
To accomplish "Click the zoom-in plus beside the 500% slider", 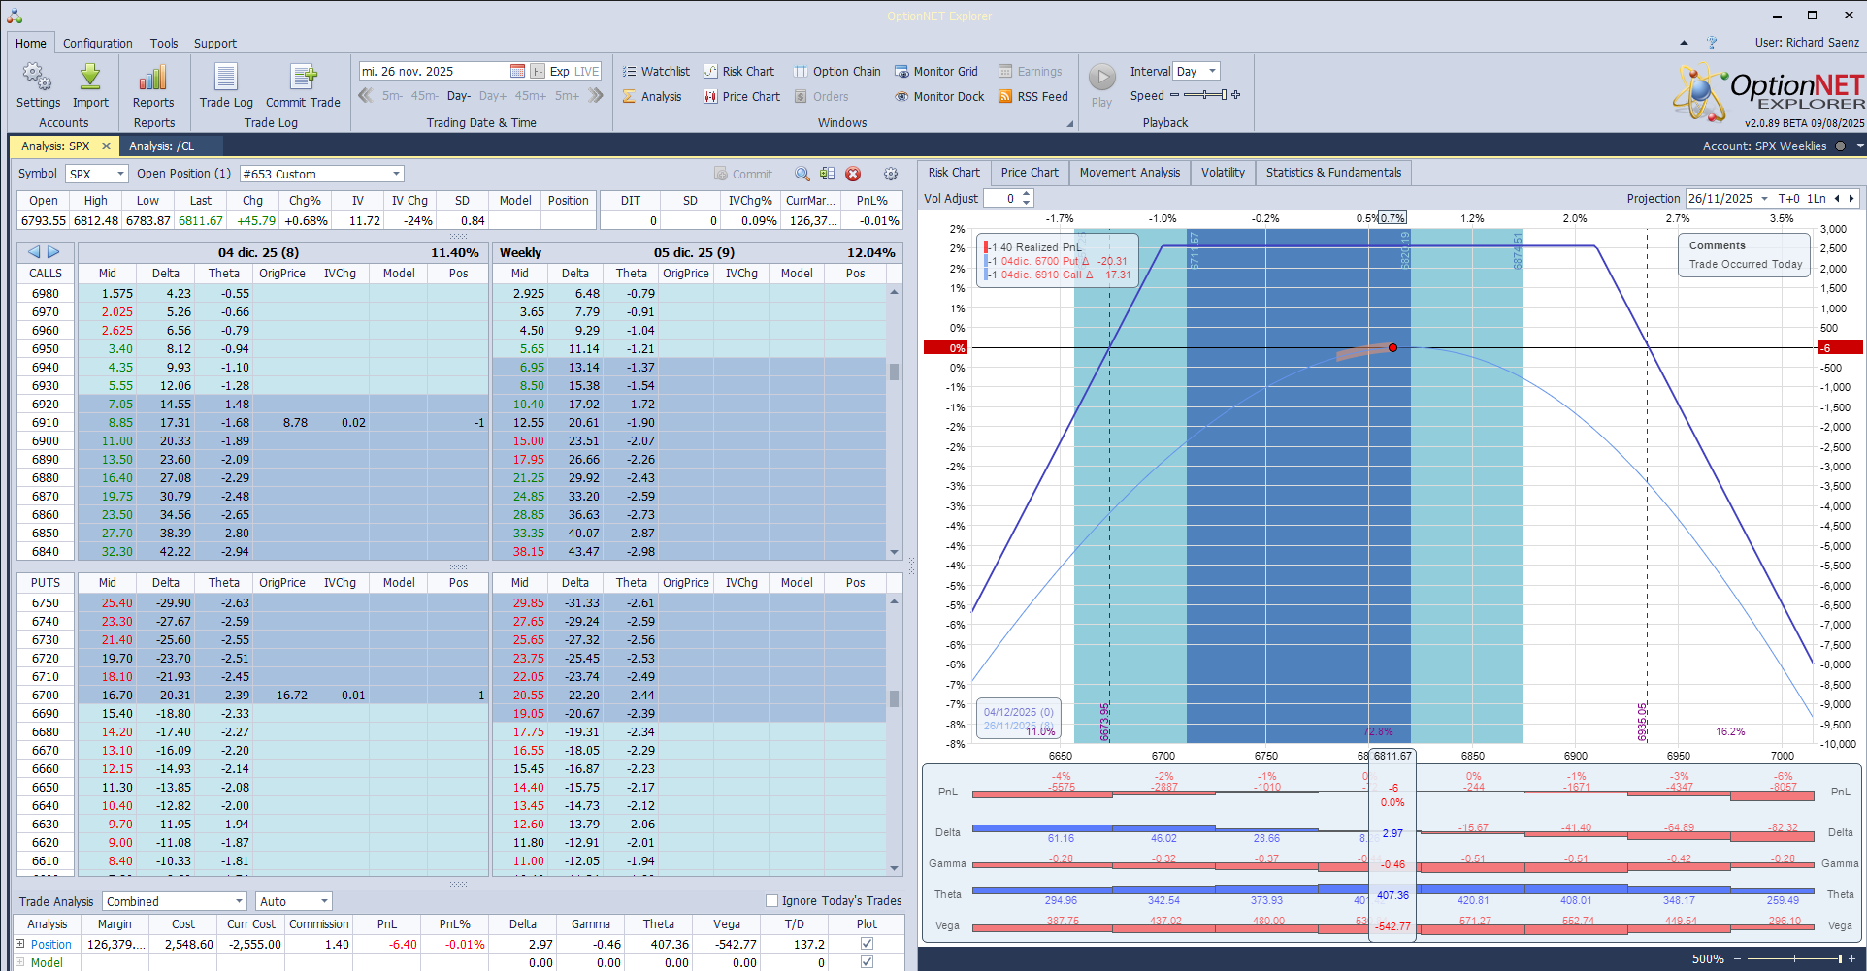I will [x=1851, y=959].
